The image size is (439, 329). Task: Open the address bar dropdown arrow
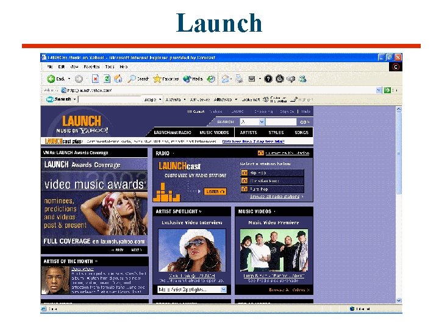379,90
